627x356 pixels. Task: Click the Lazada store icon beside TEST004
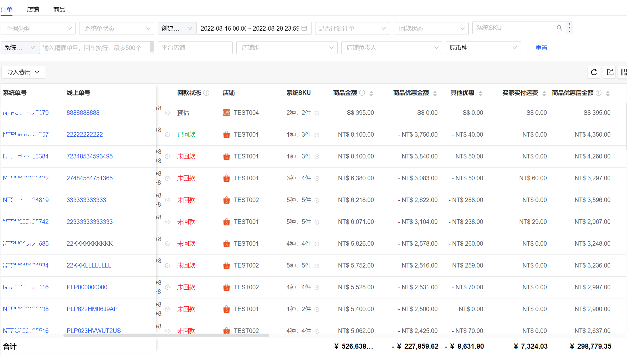click(227, 113)
